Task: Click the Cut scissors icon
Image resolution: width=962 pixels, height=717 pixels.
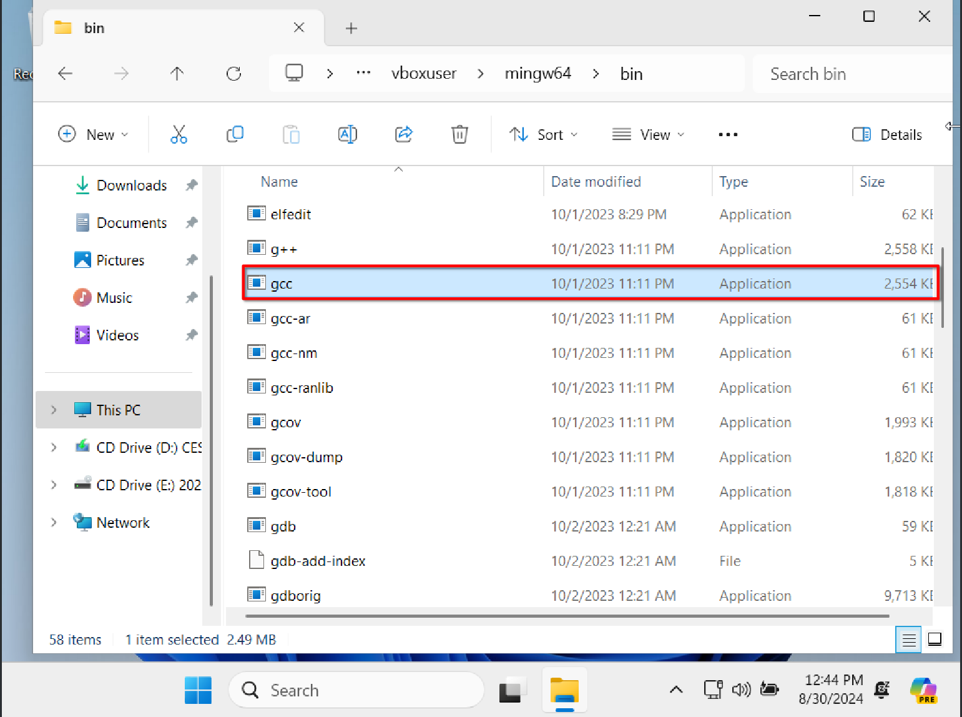Action: [x=179, y=134]
